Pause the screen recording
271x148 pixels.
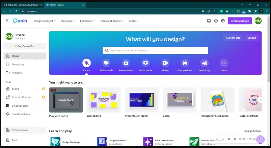(x=229, y=139)
